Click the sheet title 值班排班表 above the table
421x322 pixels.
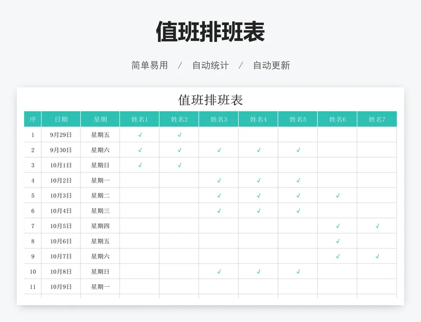pyautogui.click(x=210, y=100)
